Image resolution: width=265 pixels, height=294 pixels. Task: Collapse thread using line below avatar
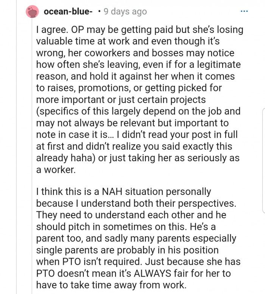click(x=33, y=152)
